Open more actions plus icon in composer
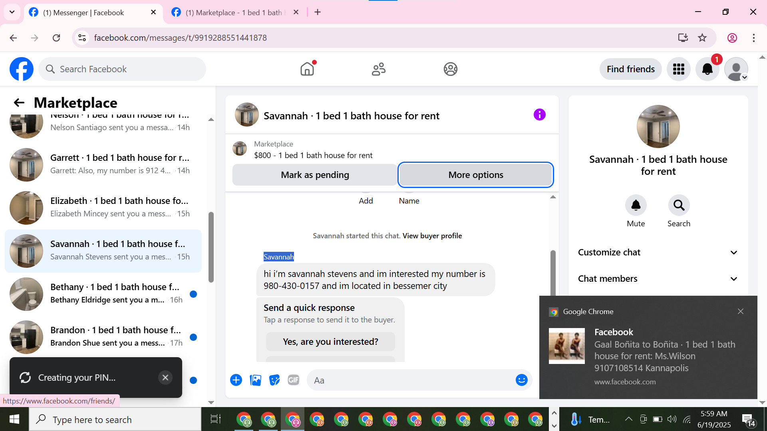Screen dimensions: 767x431 (236, 380)
